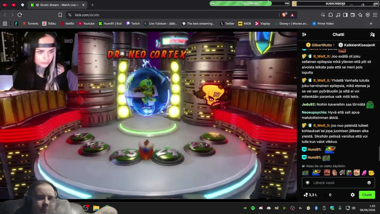Expand the hidden bookmarks chevron
The width and height of the screenshot is (380, 214).
pos(371,23)
